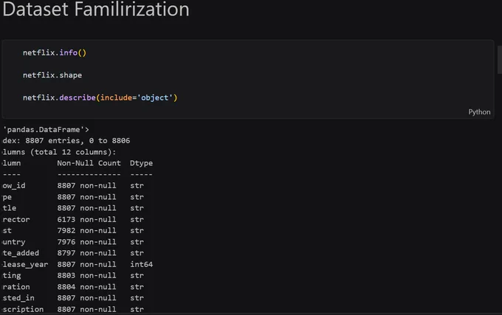Click '7982 non-null' count value
This screenshot has width=502, height=315.
point(86,231)
